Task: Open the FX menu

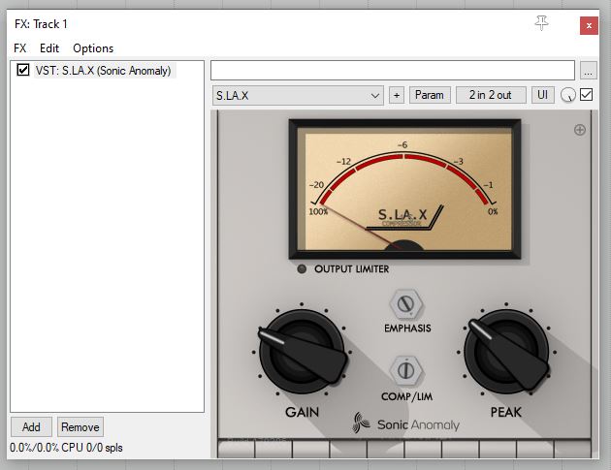Action: point(19,48)
